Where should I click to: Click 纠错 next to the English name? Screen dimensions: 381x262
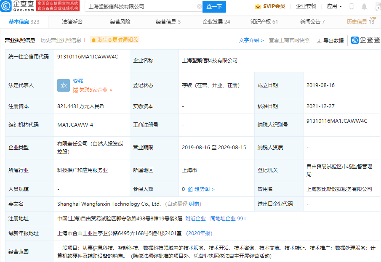pyautogui.click(x=194, y=204)
